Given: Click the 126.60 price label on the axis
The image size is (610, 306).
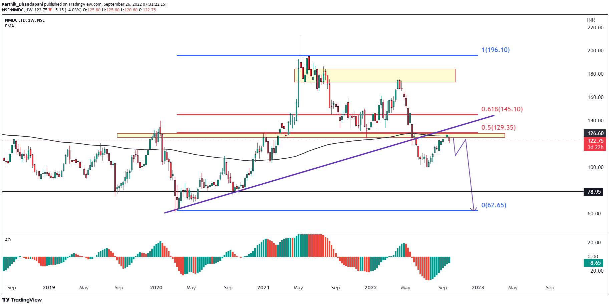Looking at the screenshot, I should pyautogui.click(x=596, y=133).
